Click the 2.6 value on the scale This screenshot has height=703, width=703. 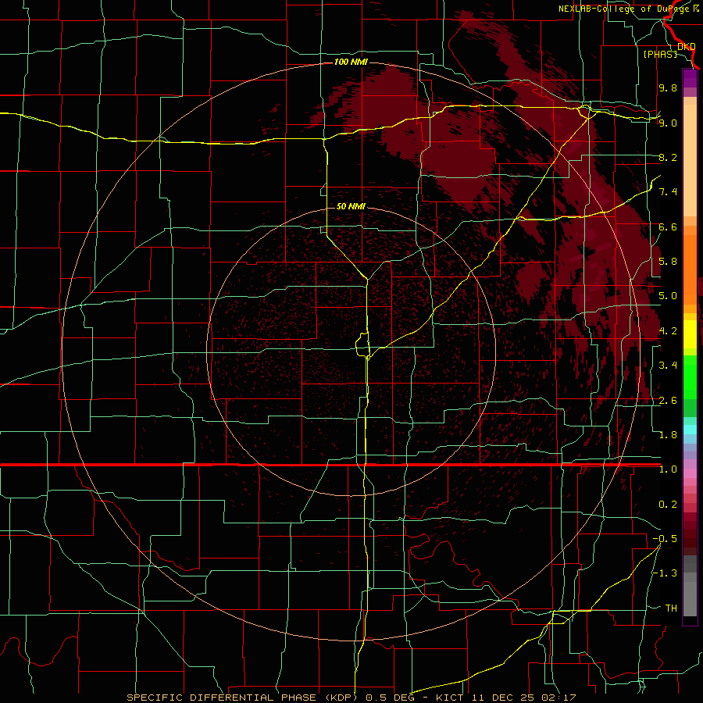pyautogui.click(x=668, y=401)
